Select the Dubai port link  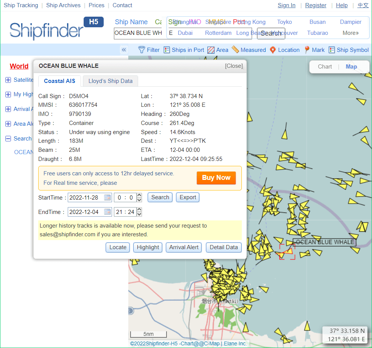click(x=185, y=33)
